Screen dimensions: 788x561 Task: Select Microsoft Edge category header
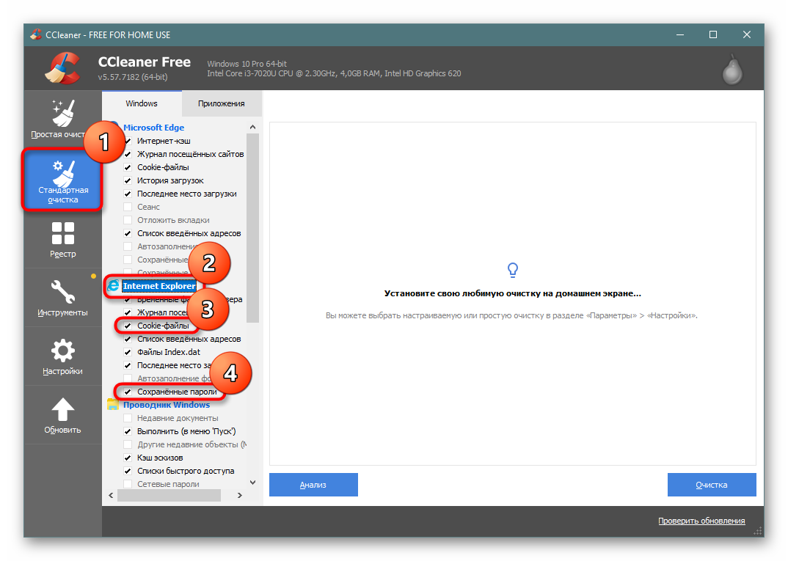[154, 128]
